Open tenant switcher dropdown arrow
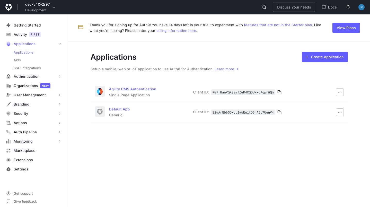The image size is (370, 207). [54, 7]
